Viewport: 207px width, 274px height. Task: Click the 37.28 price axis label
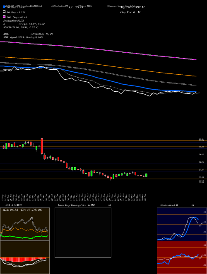pos(202,147)
